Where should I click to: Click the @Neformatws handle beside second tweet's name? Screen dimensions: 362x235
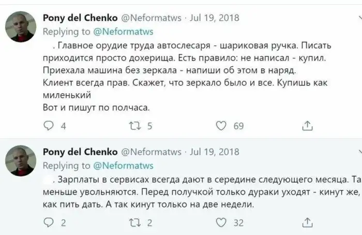(151, 152)
